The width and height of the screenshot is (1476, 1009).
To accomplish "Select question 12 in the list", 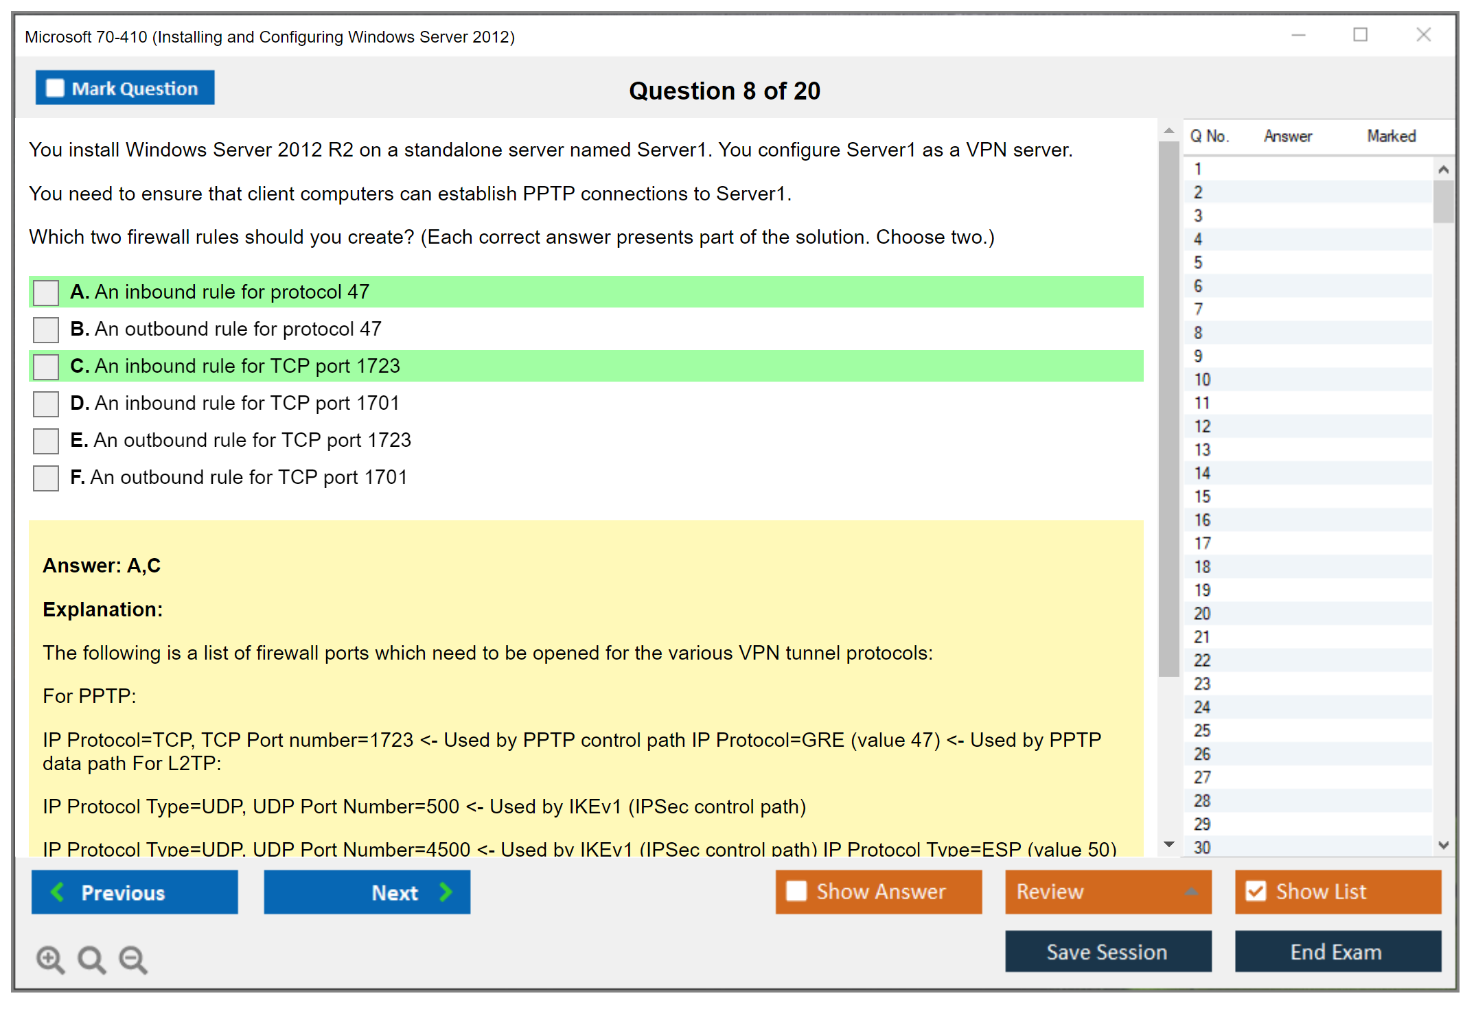I will click(x=1202, y=426).
